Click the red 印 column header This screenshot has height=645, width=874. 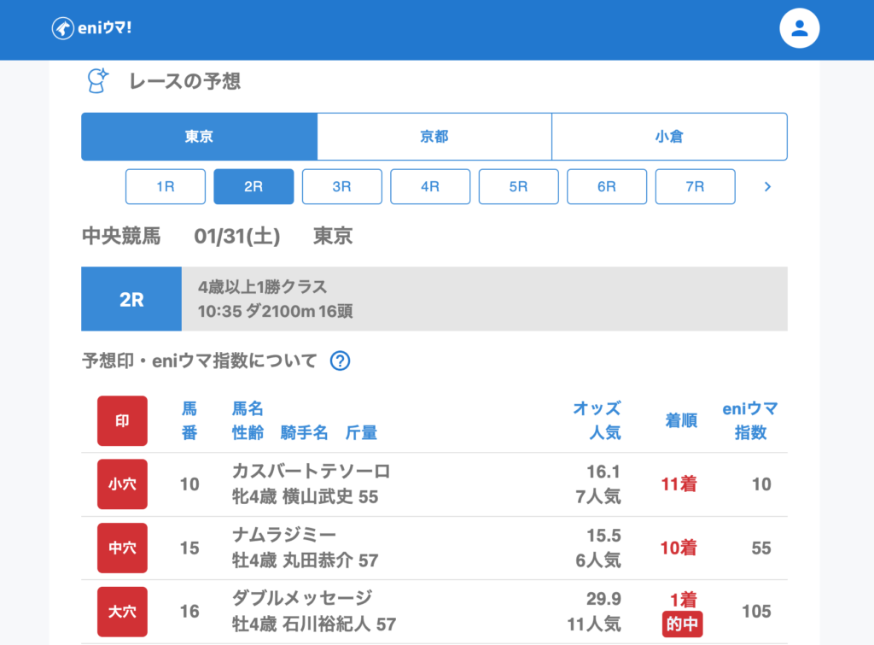pos(122,420)
